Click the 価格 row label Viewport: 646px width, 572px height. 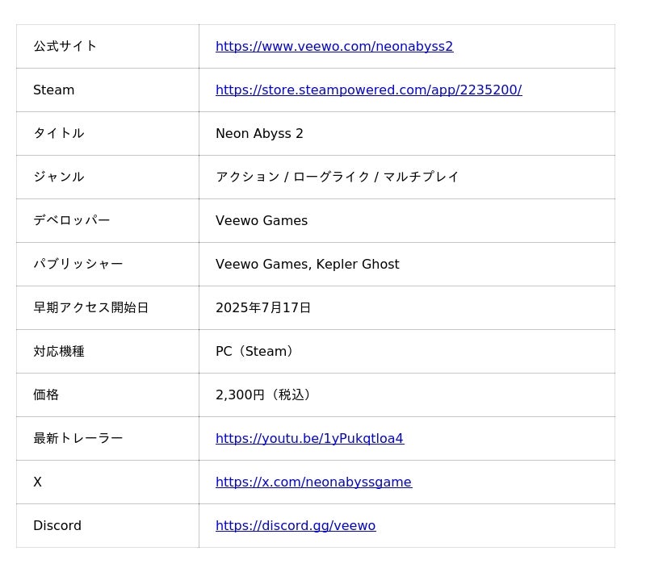click(x=46, y=395)
